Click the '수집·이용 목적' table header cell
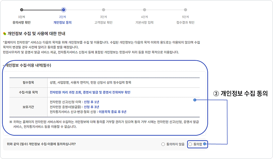 (x=28, y=92)
